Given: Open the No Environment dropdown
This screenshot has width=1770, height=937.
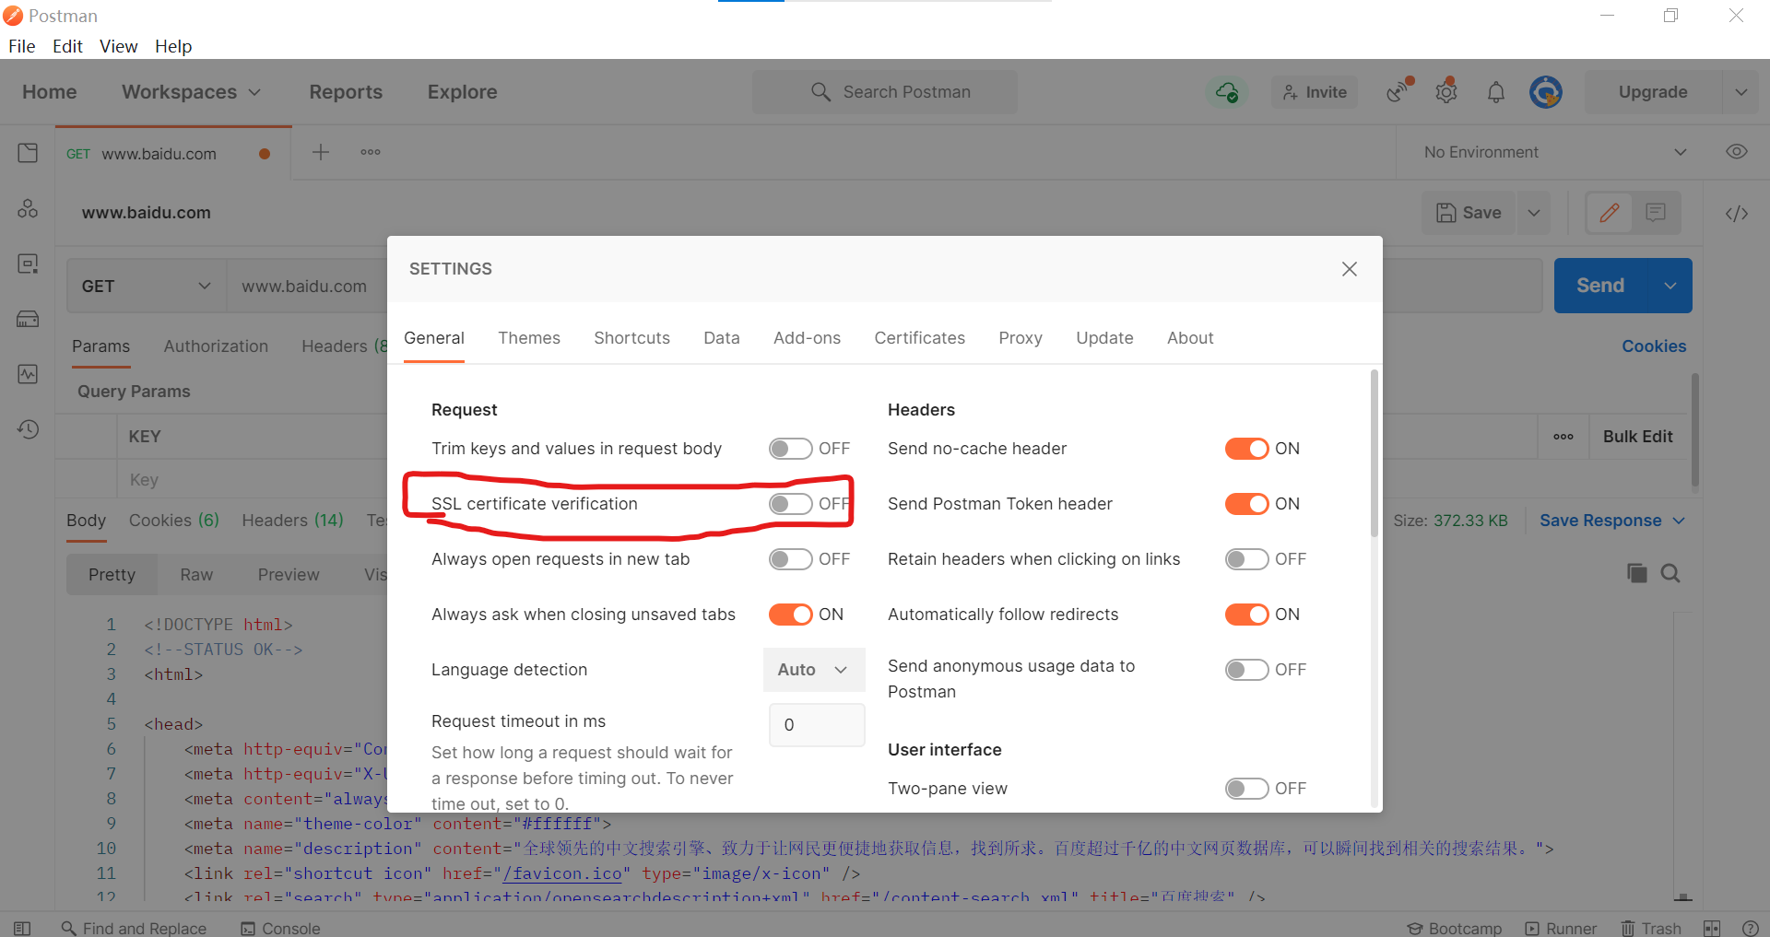Looking at the screenshot, I should (x=1554, y=152).
